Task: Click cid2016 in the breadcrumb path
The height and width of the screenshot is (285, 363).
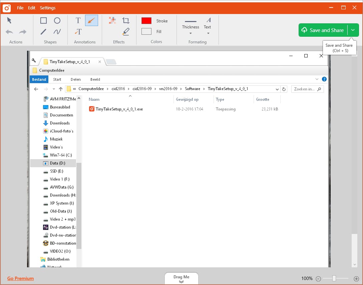Action: click(118, 89)
